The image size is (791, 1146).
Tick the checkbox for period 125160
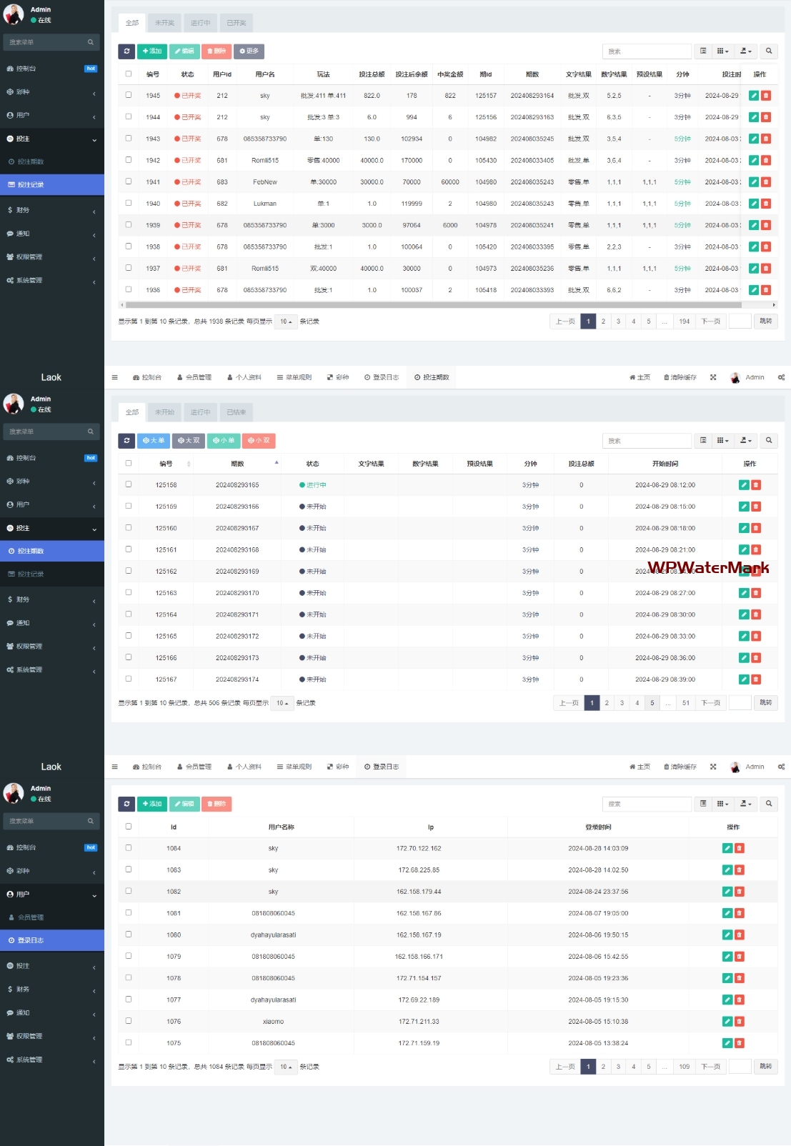click(129, 528)
